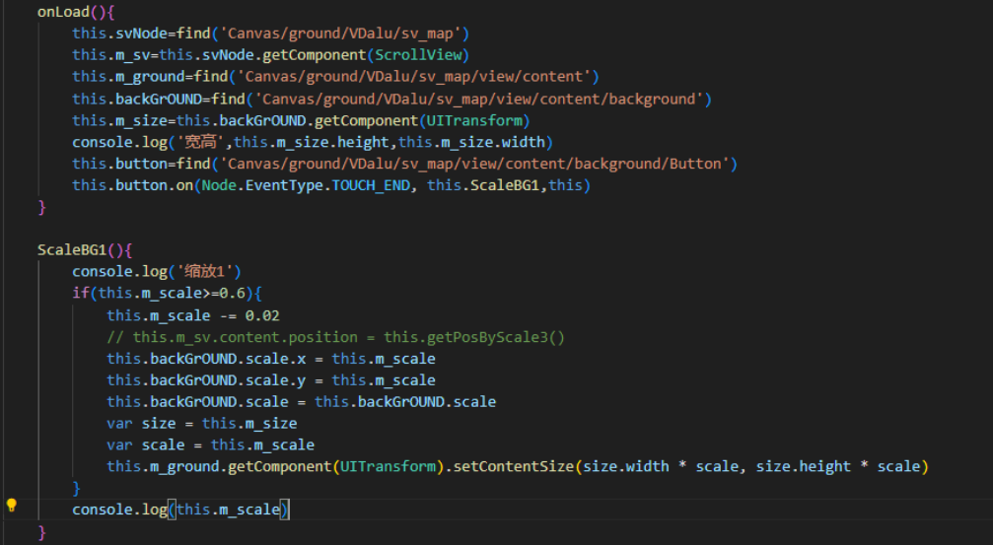Click the size variable in 'var size' declaration
Viewport: 993px width, 545px height.
(159, 423)
